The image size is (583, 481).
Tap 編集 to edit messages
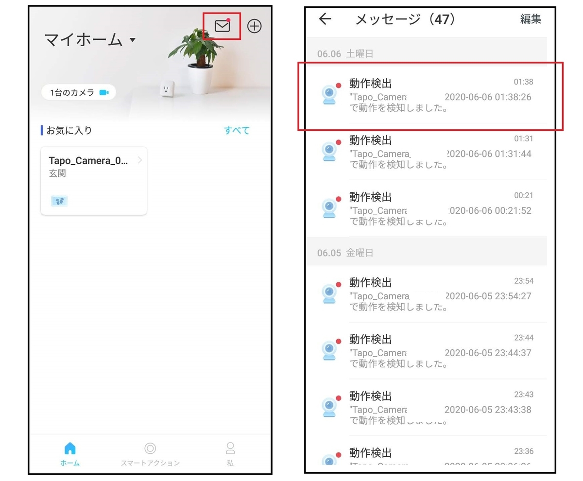click(x=531, y=19)
